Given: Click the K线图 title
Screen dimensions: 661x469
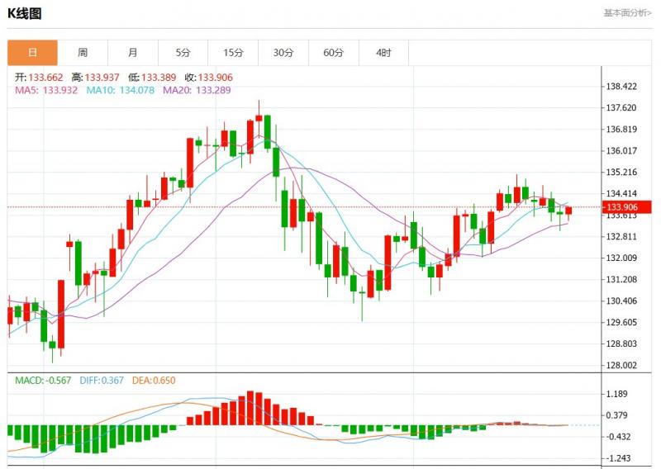Looking at the screenshot, I should tap(25, 13).
